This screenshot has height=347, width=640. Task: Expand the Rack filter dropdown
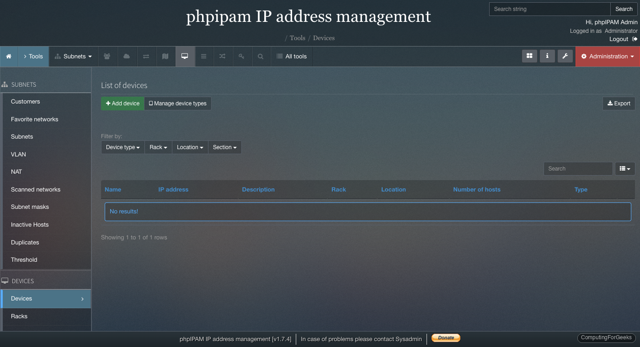(x=158, y=147)
